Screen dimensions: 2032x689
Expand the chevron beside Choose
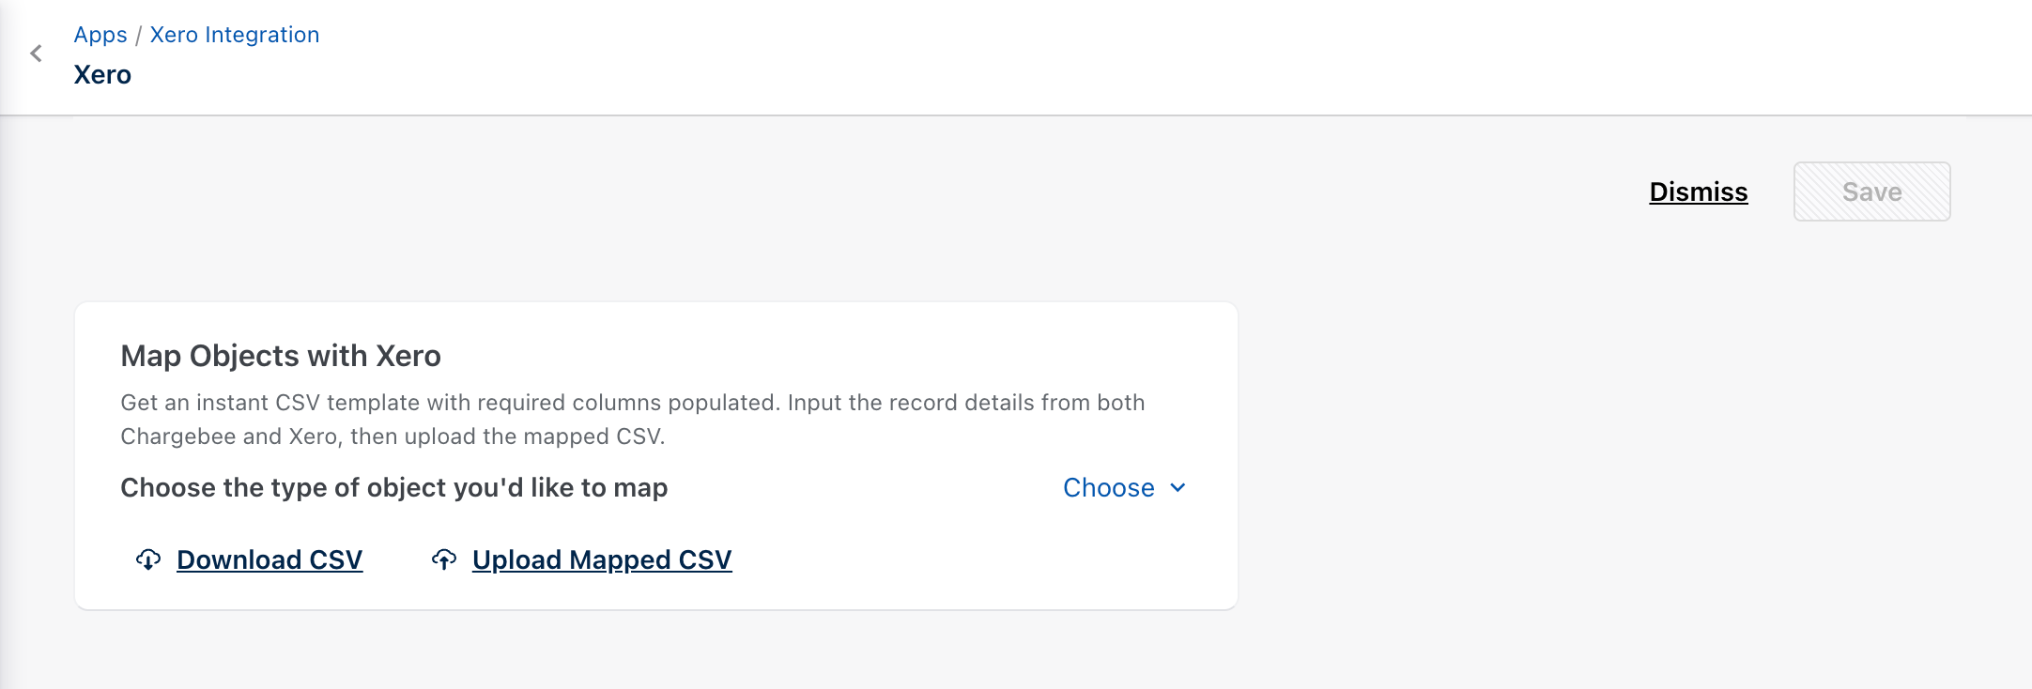pos(1178,488)
